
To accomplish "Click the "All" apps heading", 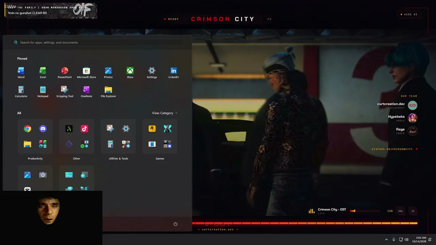I will [19, 113].
